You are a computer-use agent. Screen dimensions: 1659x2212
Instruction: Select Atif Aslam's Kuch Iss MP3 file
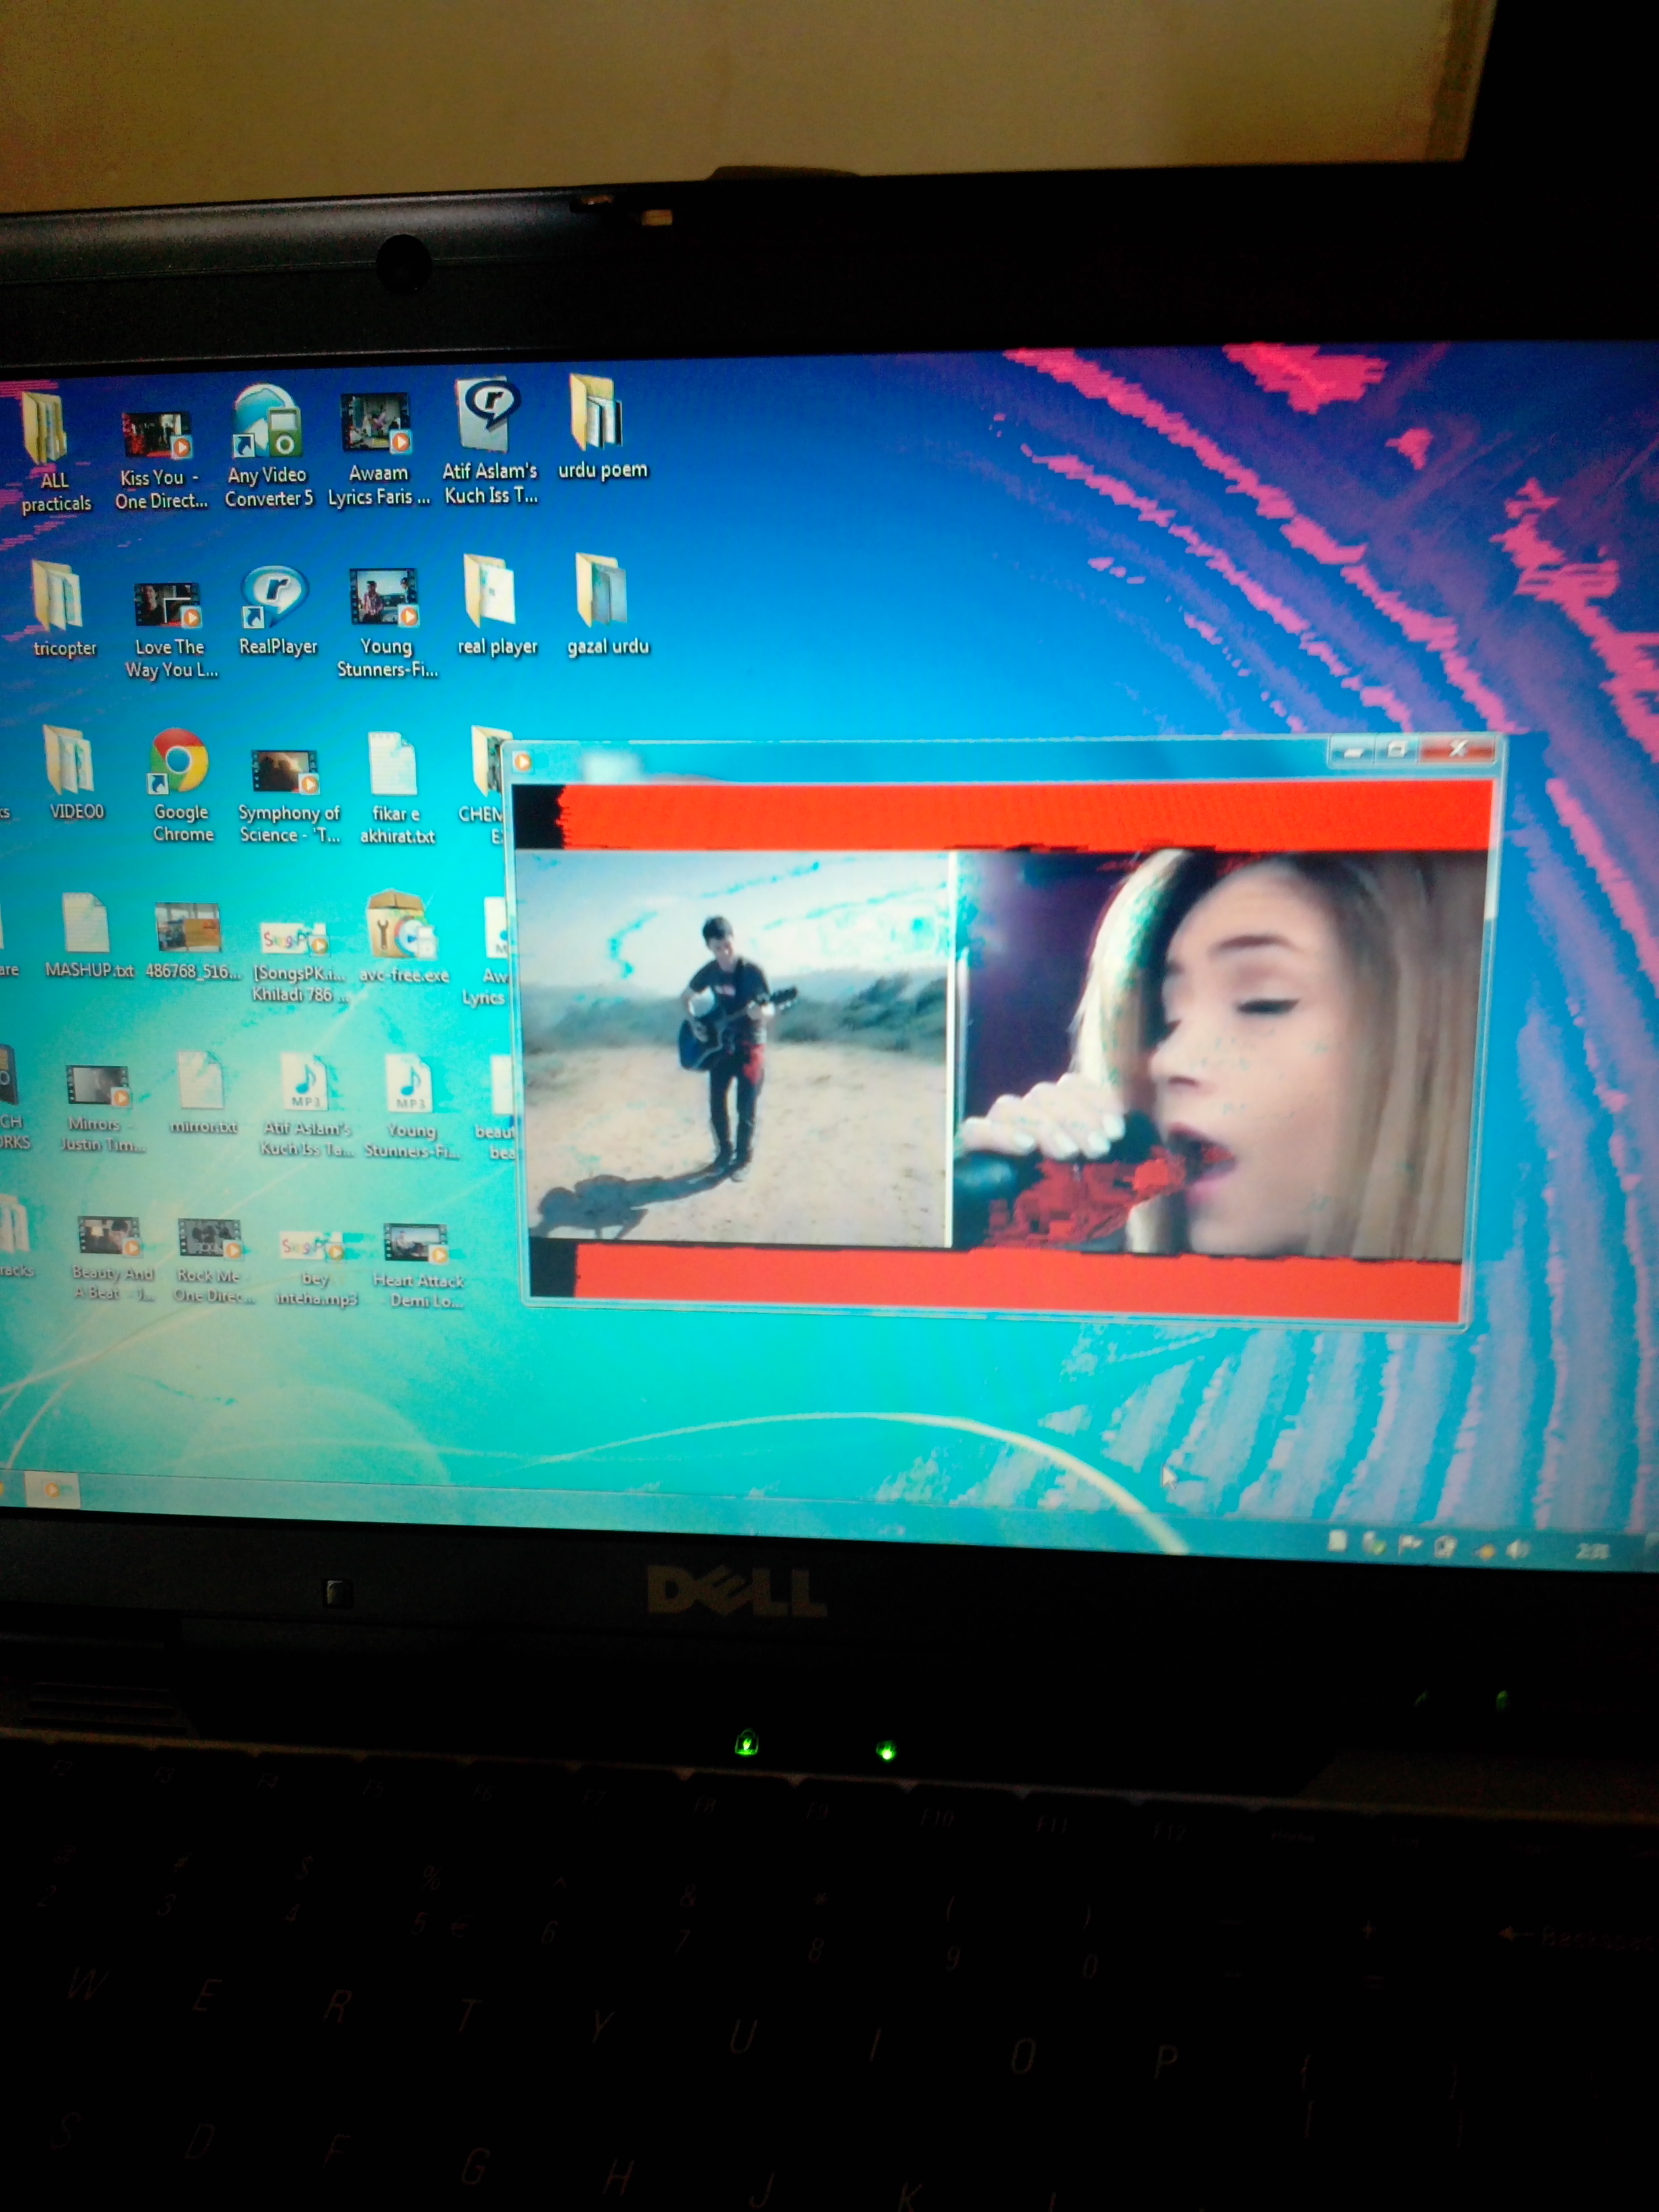pos(305,1106)
